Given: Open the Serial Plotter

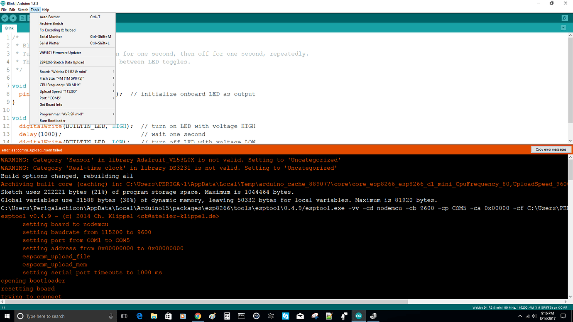Looking at the screenshot, I should pos(50,43).
